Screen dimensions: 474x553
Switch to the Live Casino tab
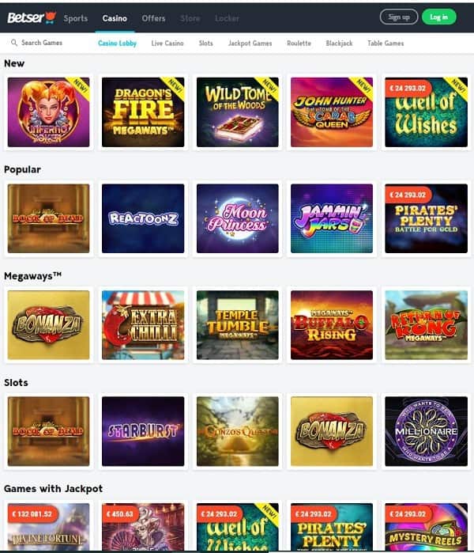[167, 43]
